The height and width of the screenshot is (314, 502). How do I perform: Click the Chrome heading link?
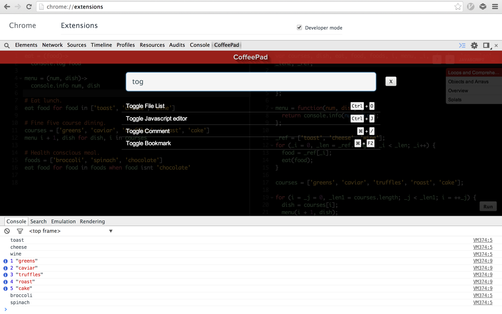coord(22,26)
